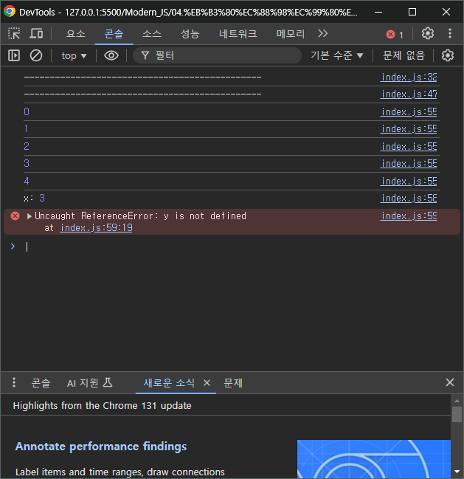Open the top JavaScript context dropdown
Viewport: 464px width, 479px height.
[74, 56]
